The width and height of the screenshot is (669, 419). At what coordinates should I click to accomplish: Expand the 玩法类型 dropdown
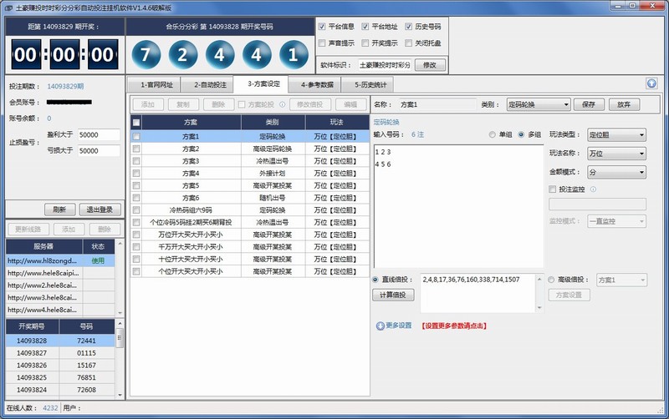(617, 134)
